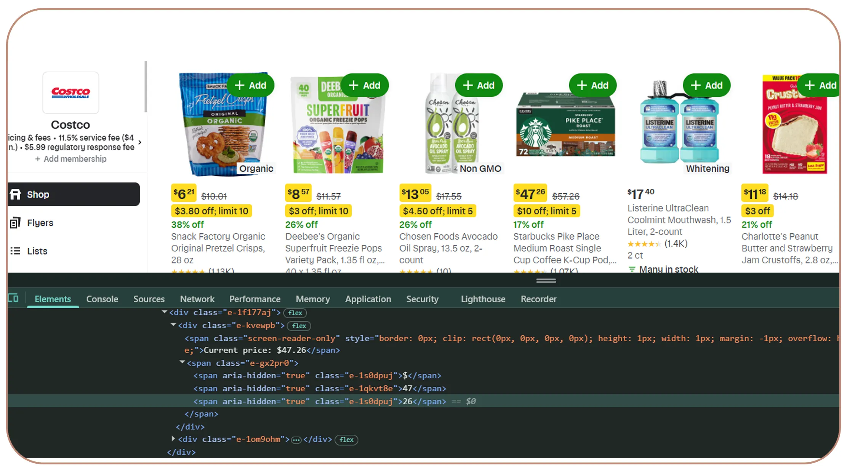The height and width of the screenshot is (472, 847).
Task: Switch to the Elements tab
Action: [x=53, y=299]
